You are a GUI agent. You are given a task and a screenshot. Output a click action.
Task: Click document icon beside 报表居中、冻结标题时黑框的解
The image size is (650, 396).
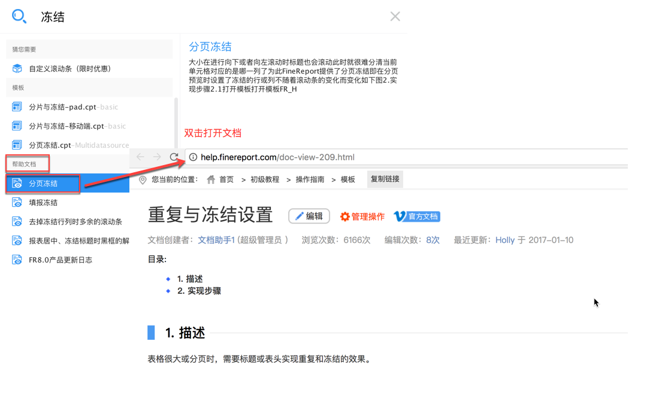point(17,240)
